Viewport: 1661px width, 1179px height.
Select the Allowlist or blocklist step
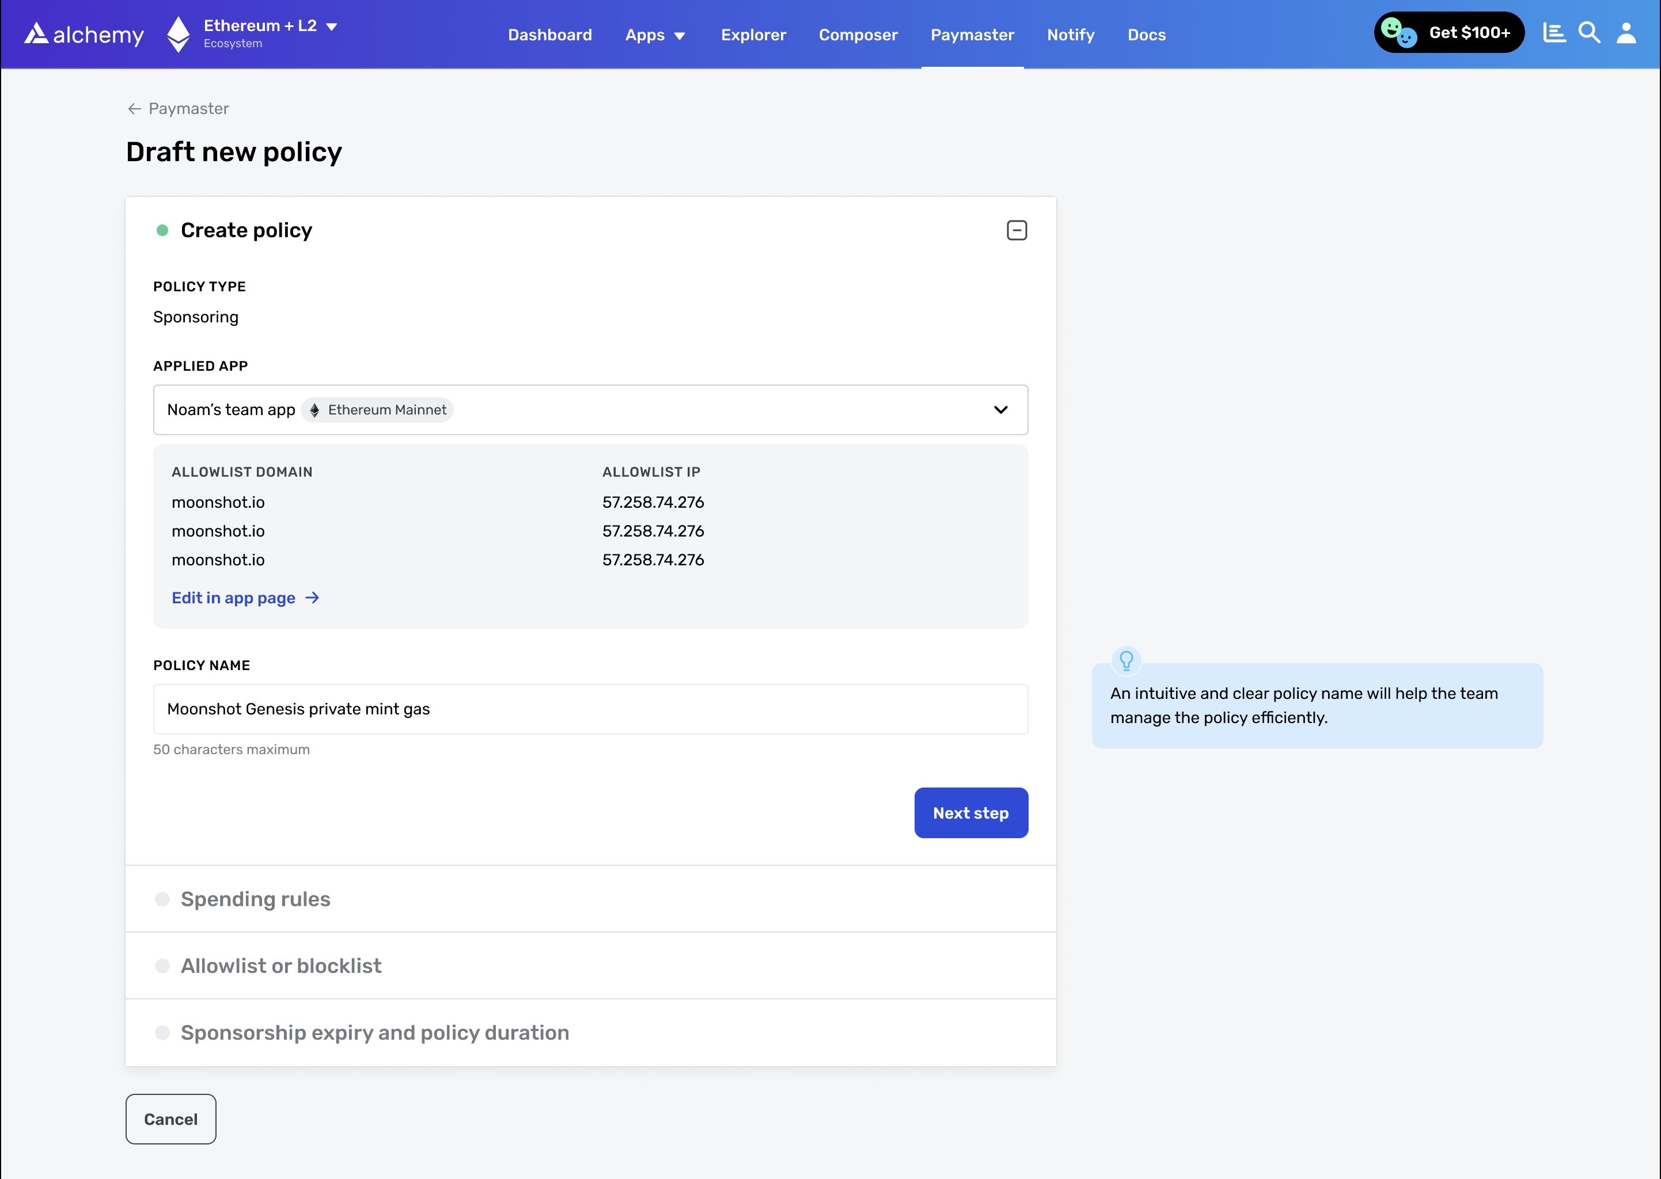[280, 965]
